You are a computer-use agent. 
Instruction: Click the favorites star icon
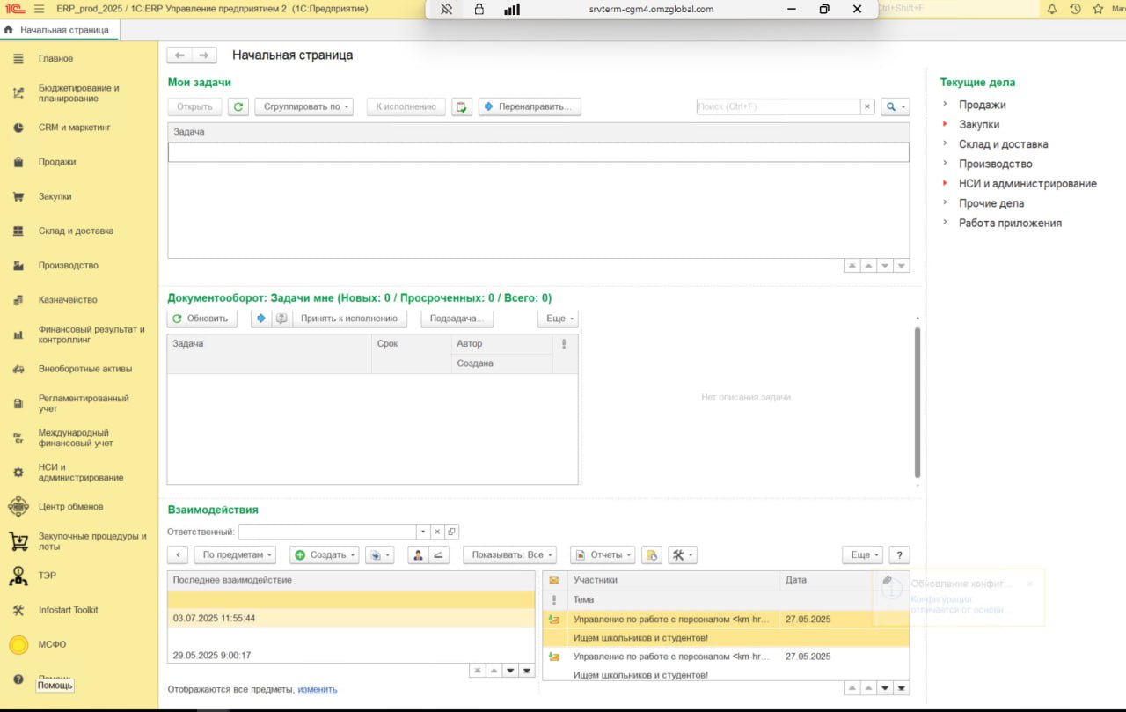[x=1098, y=9]
